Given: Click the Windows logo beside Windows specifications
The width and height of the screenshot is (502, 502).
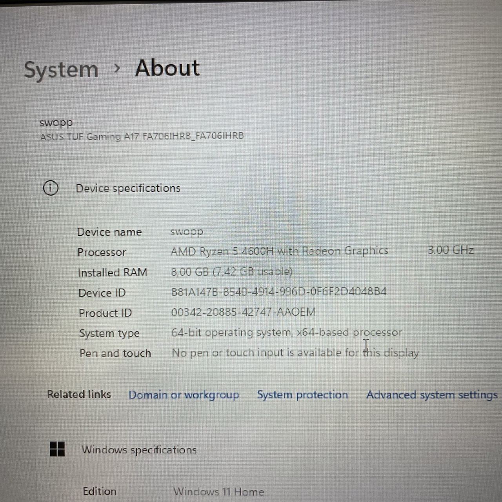Looking at the screenshot, I should (x=58, y=449).
